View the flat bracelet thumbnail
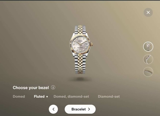Image resolution: width=160 pixels, height=116 pixels. (148, 72)
